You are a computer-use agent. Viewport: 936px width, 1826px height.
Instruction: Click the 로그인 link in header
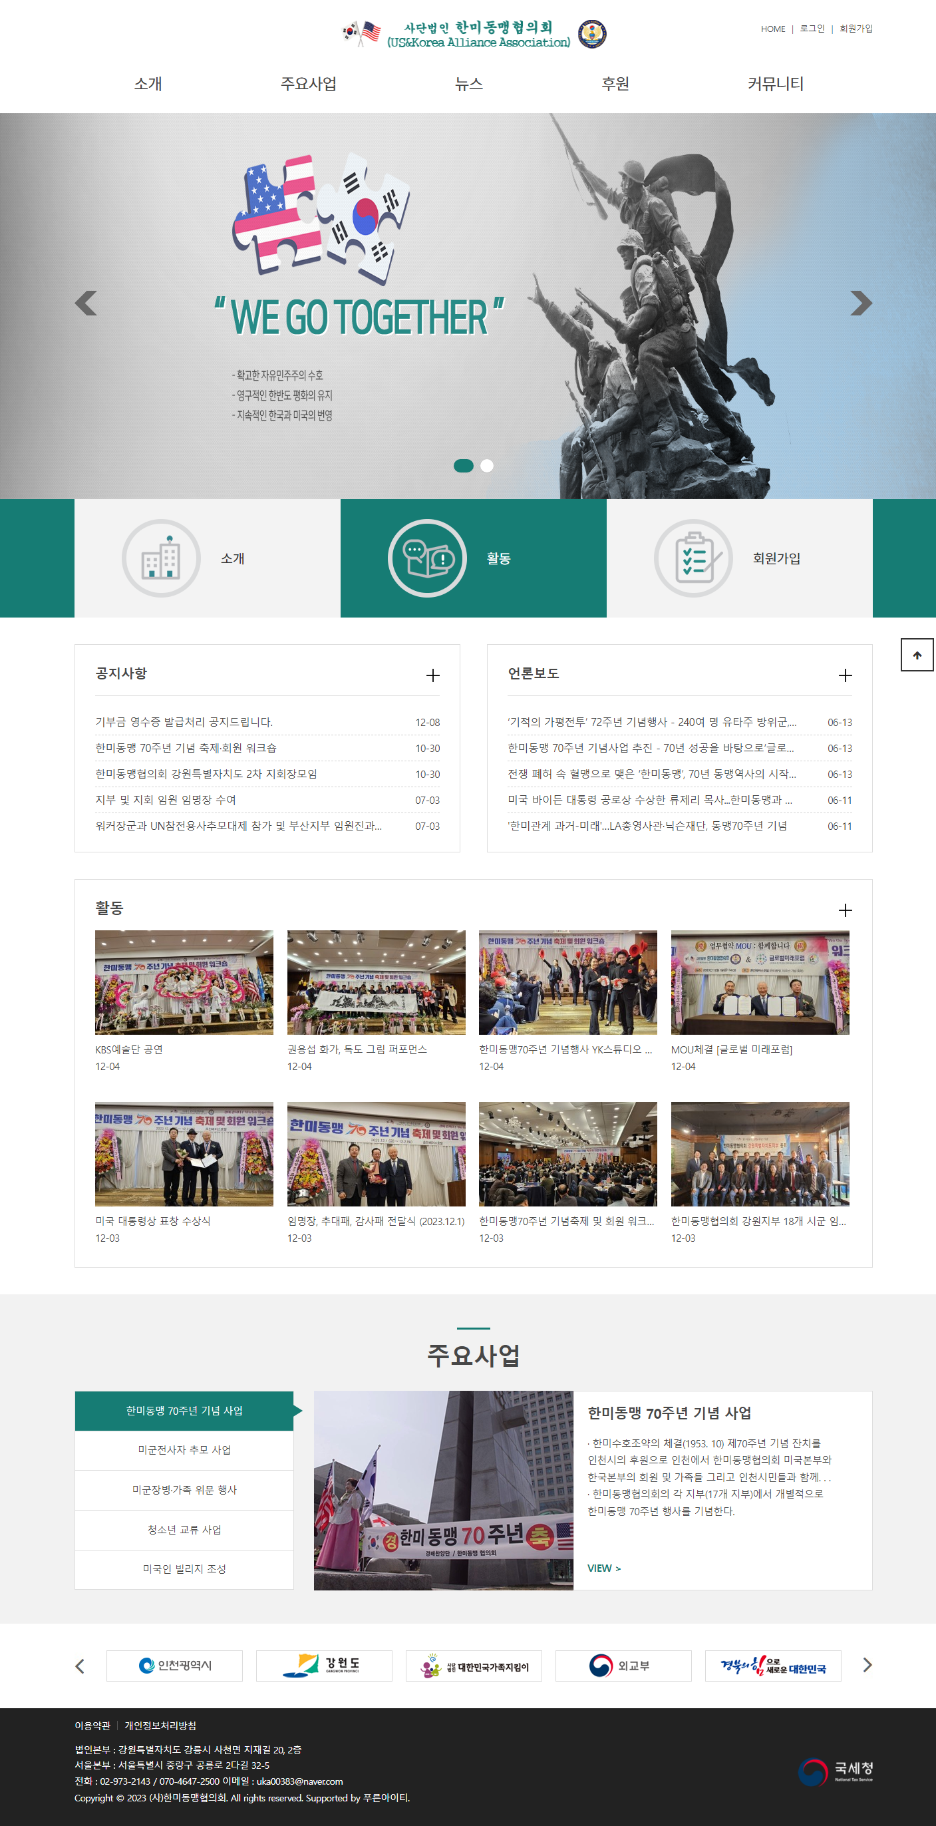coord(812,29)
